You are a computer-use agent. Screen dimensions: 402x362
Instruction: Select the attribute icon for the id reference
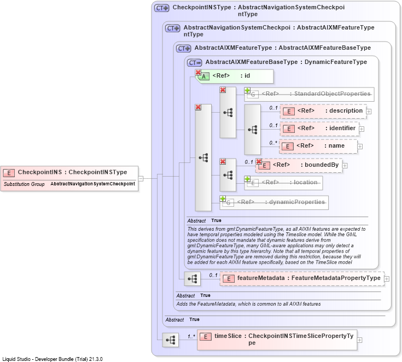click(x=204, y=77)
